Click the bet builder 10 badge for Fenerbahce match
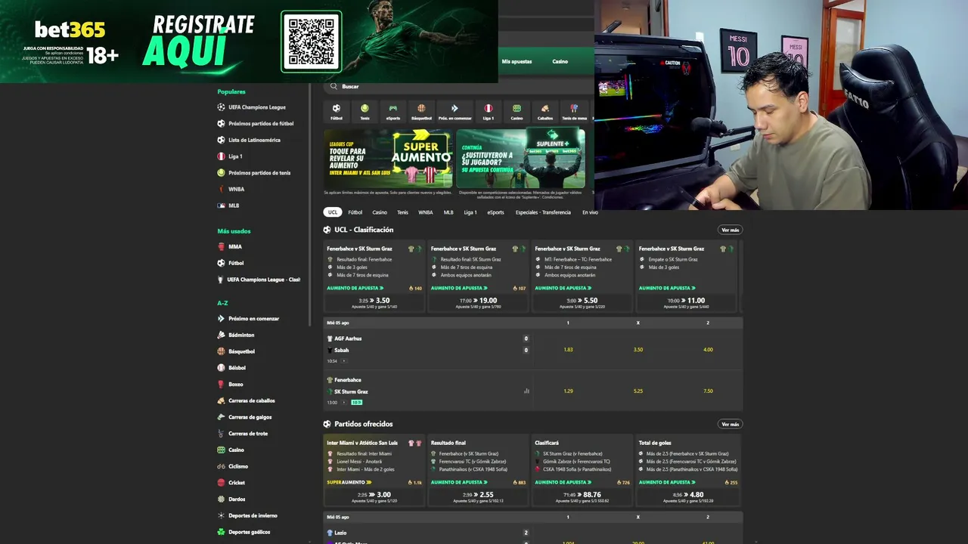 click(356, 403)
